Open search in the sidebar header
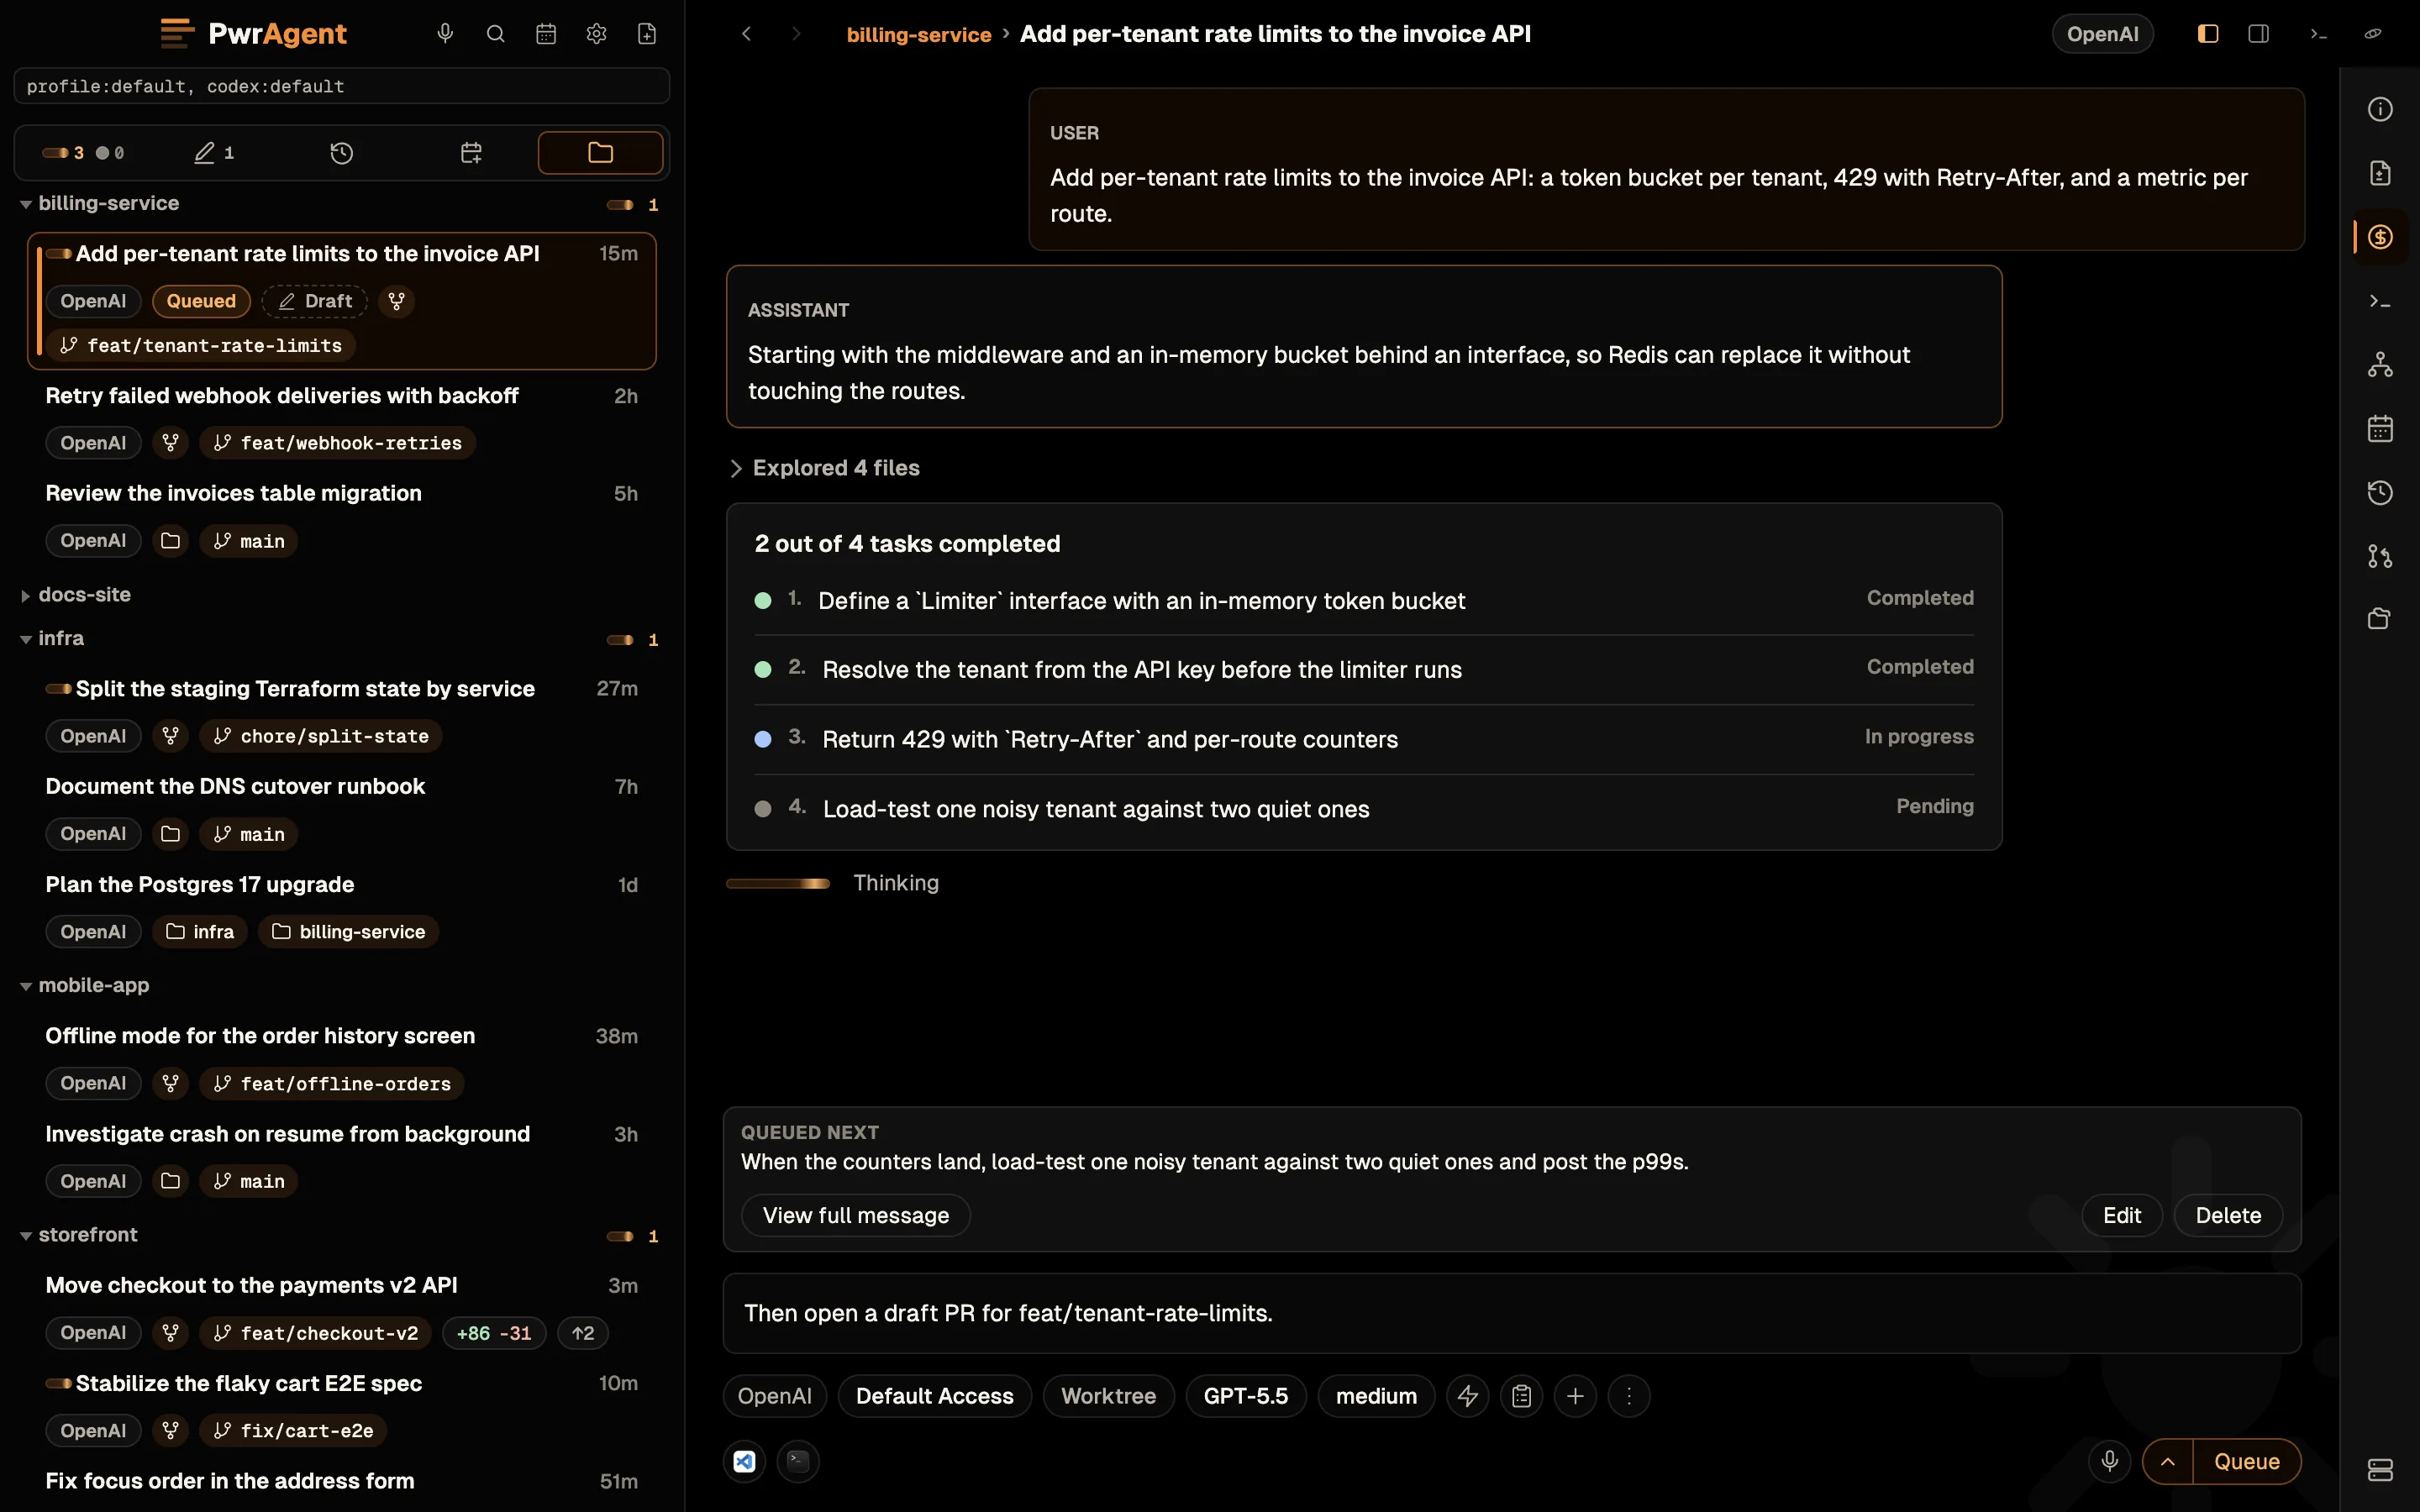Viewport: 2420px width, 1512px height. (495, 34)
